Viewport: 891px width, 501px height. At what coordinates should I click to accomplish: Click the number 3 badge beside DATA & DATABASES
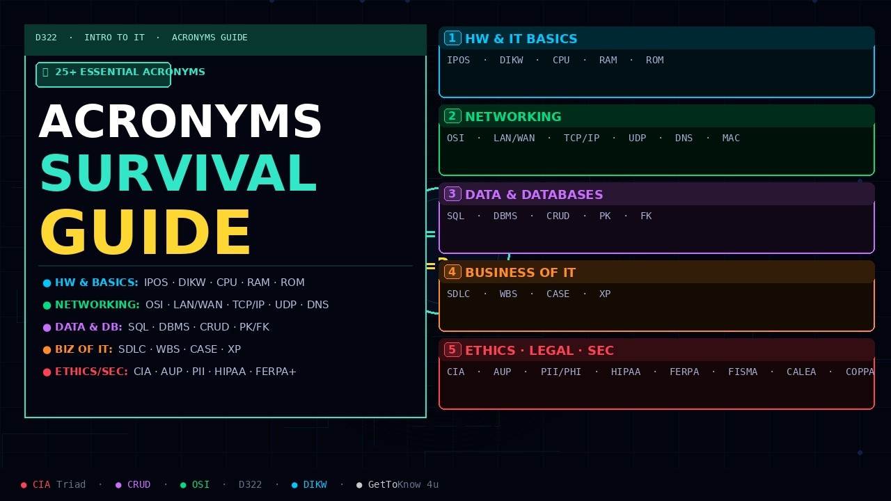[x=452, y=194]
